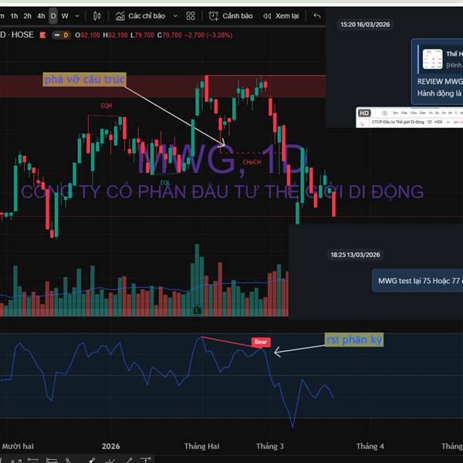Open the quoted message image thumbnail
This screenshot has height=463, width=463.
pyautogui.click(x=433, y=59)
